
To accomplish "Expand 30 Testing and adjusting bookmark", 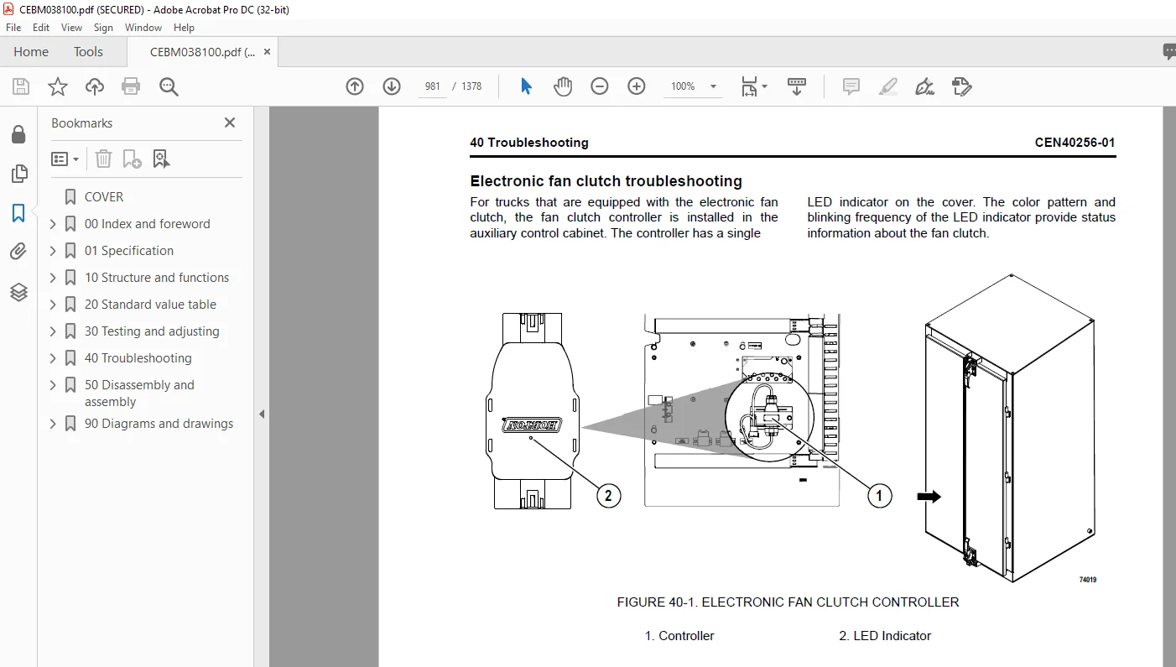I will [x=53, y=331].
